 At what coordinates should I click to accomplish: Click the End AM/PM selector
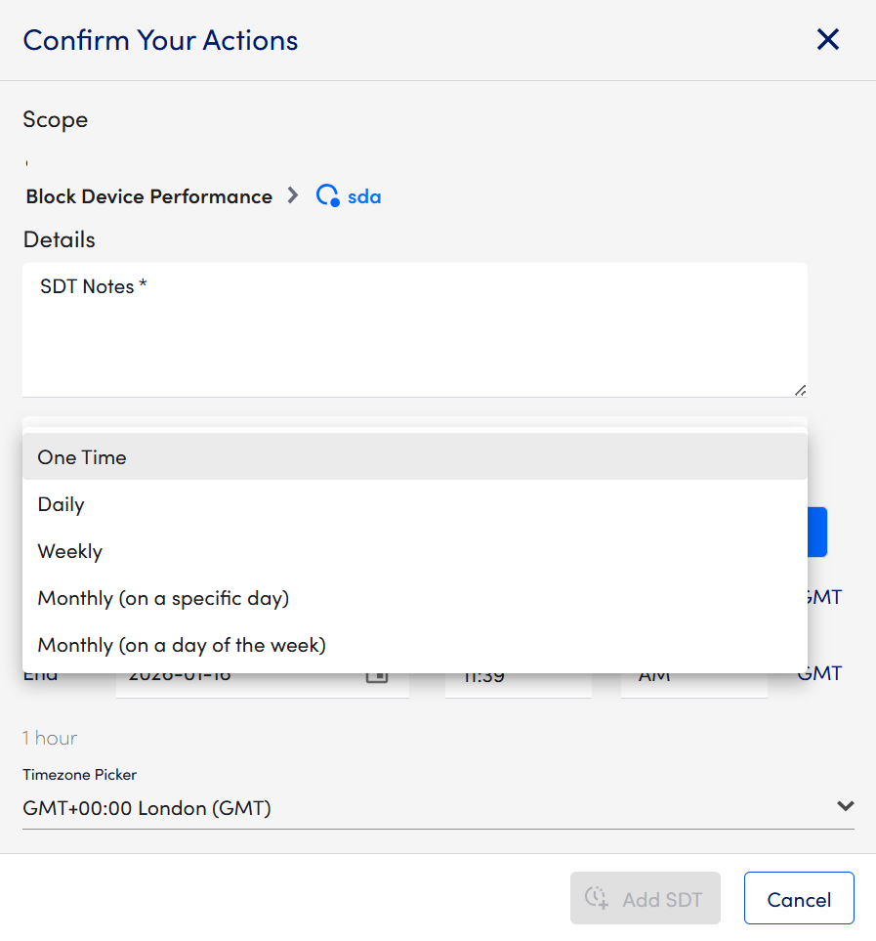(x=693, y=679)
